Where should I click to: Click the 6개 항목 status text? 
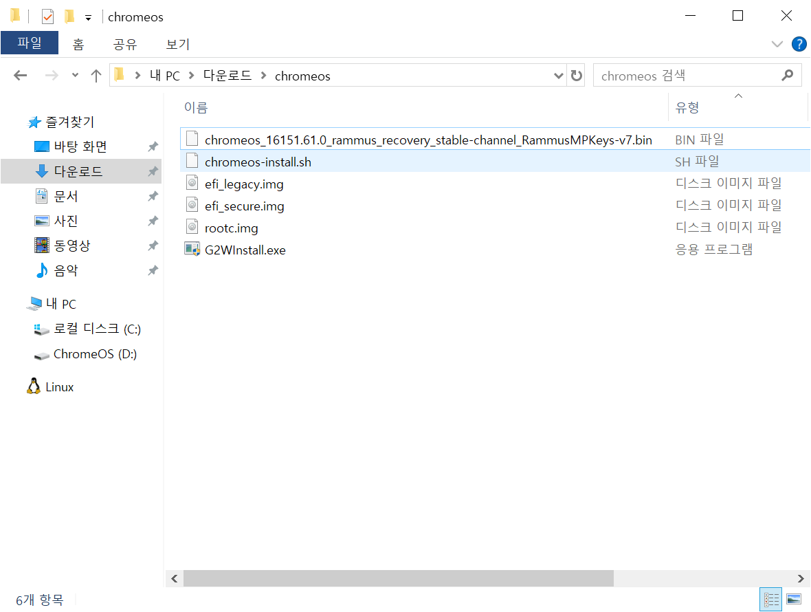[x=39, y=600]
